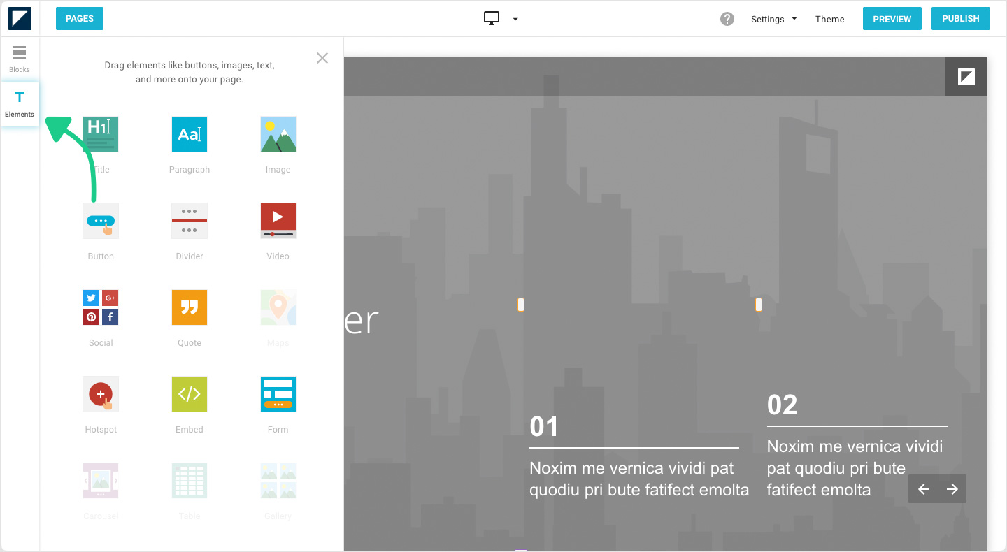Choose the Embed element icon
This screenshot has width=1007, height=552.
click(x=190, y=394)
